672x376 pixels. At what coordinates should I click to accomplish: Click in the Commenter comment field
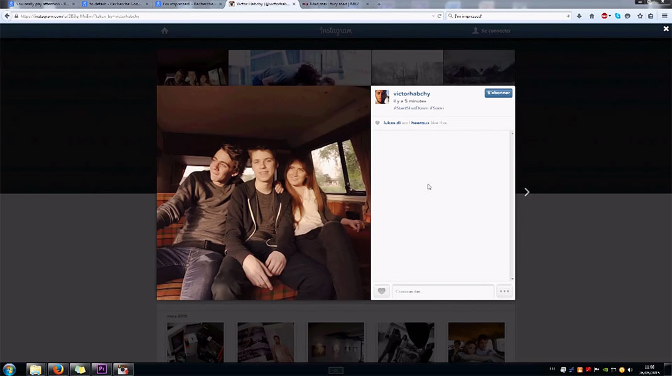tap(442, 291)
